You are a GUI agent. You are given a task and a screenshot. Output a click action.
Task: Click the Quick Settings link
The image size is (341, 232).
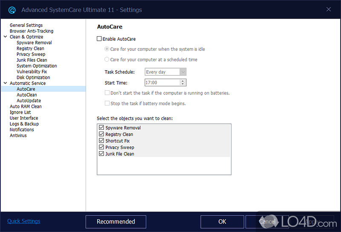coord(24,221)
